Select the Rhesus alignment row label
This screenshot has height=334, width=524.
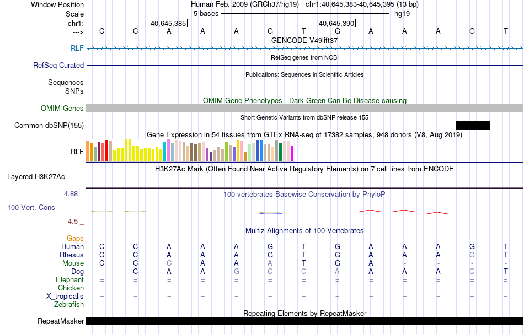[72, 255]
